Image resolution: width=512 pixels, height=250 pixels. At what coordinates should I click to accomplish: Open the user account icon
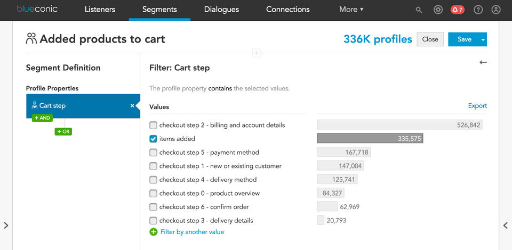(x=496, y=10)
